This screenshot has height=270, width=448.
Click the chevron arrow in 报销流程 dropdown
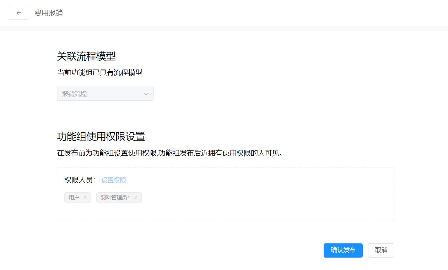(x=146, y=94)
